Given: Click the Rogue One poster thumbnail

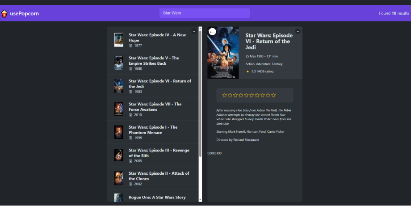Looking at the screenshot, I should (119, 198).
